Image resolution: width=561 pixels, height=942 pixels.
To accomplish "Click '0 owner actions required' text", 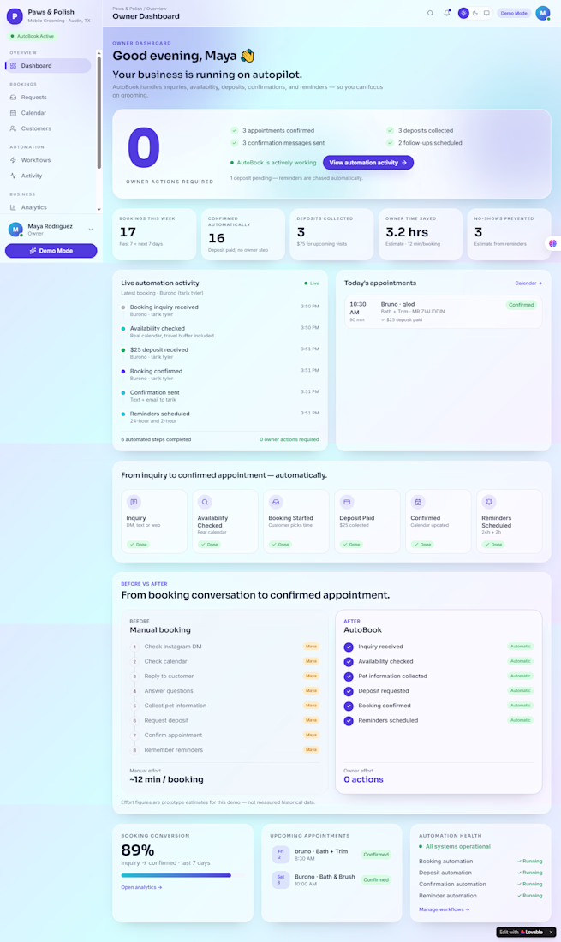I will click(x=289, y=440).
